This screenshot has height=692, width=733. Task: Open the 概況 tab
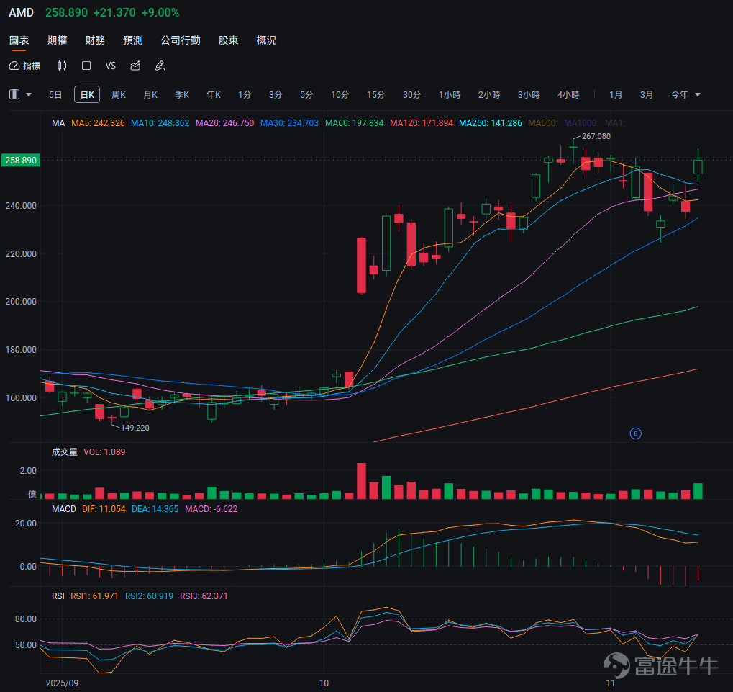[266, 40]
